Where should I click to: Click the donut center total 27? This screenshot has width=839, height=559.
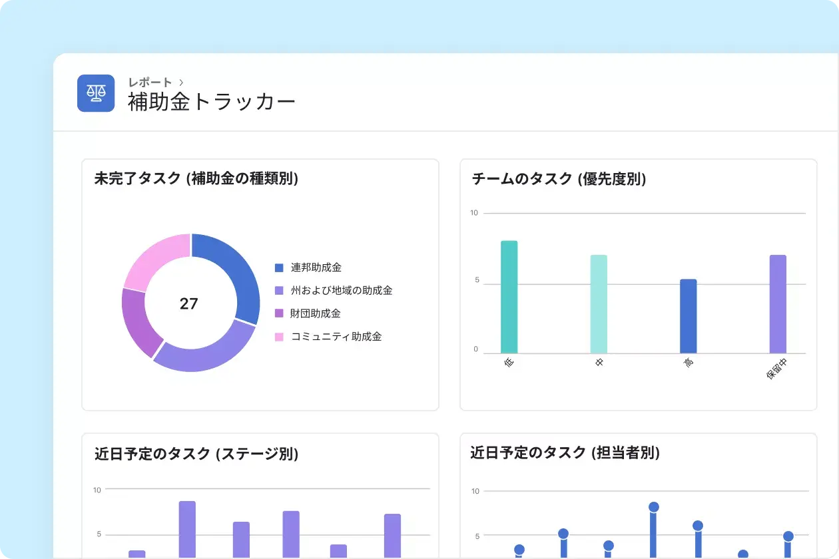click(x=189, y=303)
